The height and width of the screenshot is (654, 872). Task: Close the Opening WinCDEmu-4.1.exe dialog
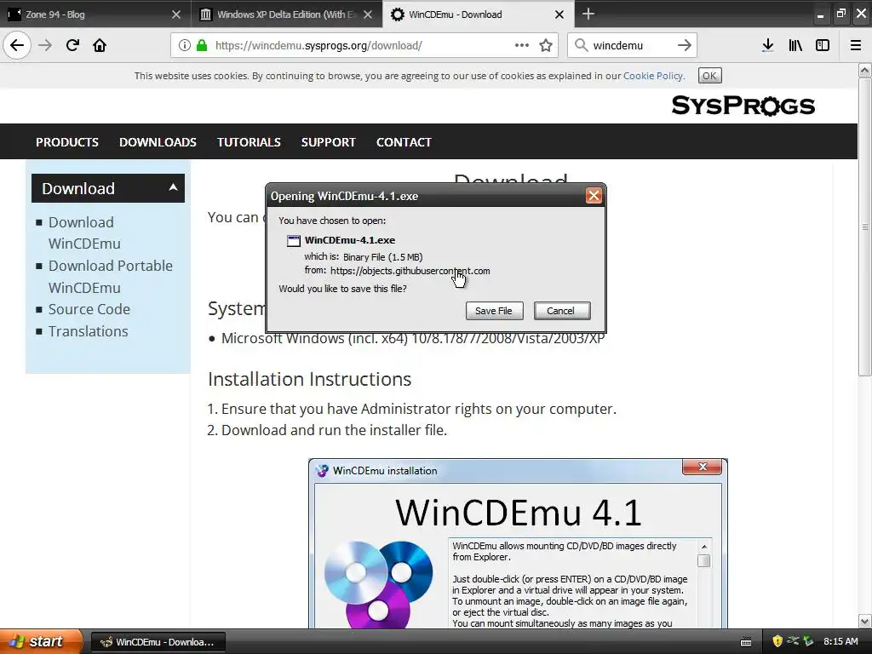tap(594, 196)
